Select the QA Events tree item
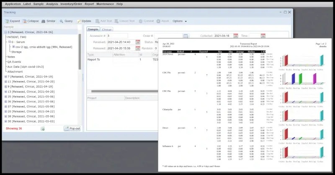Viewport: 335px width, 175px height. (x=14, y=62)
